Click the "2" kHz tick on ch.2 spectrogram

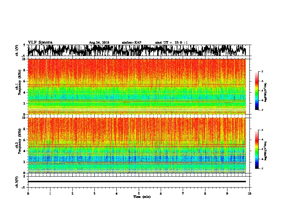pyautogui.click(x=25, y=162)
